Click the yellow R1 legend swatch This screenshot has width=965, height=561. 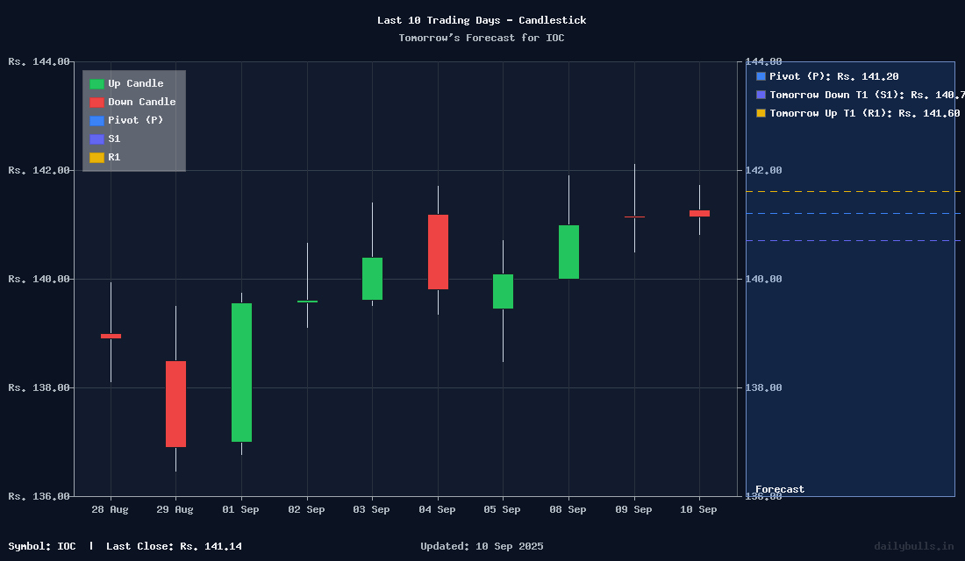click(x=96, y=158)
